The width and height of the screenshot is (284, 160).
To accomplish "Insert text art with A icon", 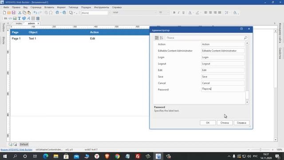I will pyautogui.click(x=28, y=18).
